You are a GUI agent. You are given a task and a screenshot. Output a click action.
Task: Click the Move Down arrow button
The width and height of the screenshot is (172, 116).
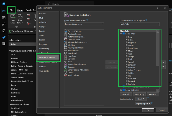pos(163,67)
